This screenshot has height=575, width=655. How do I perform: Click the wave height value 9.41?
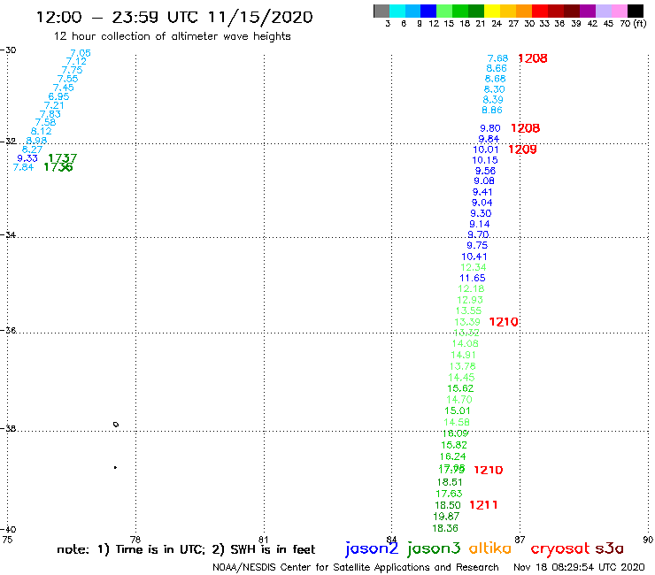point(482,192)
